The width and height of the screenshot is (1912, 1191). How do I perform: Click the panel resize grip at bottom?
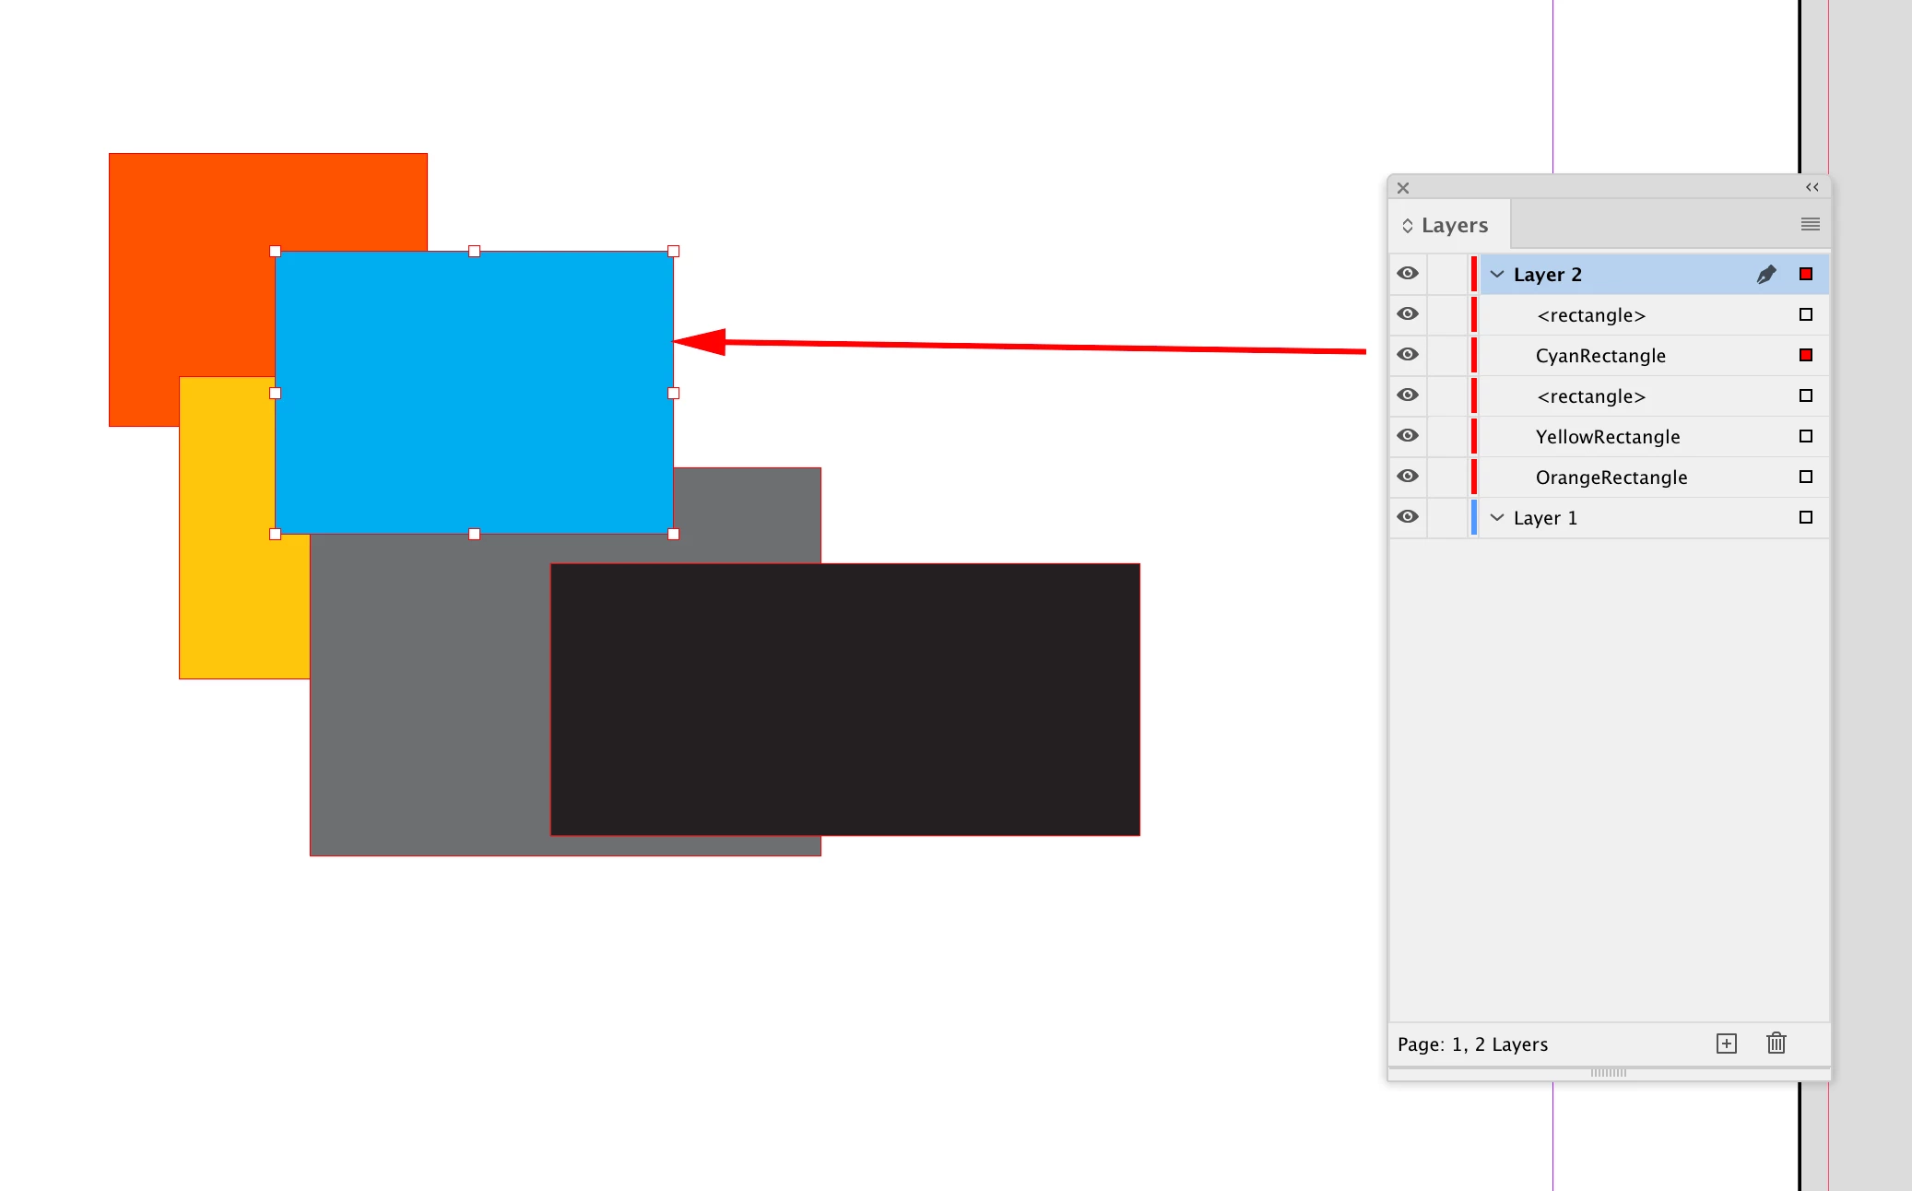(x=1608, y=1073)
